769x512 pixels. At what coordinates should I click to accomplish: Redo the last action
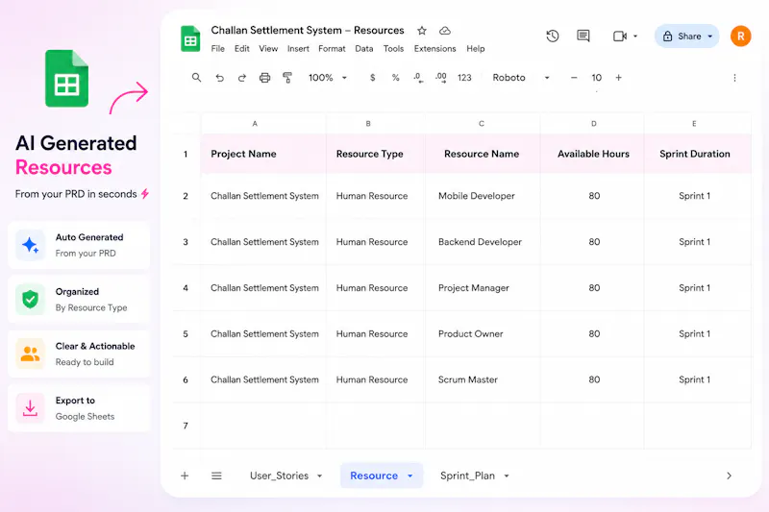pos(242,78)
